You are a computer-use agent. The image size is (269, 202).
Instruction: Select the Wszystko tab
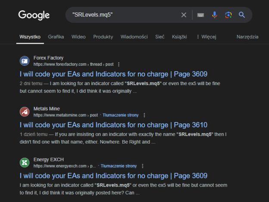click(30, 37)
